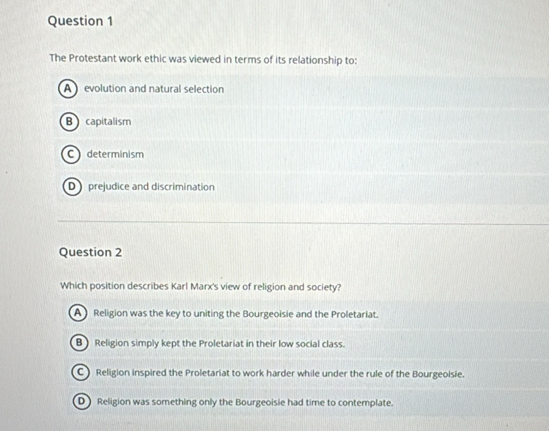Click the 'Religion simply kept the Proletariat' answer text
This screenshot has height=431, width=549.
(x=220, y=344)
